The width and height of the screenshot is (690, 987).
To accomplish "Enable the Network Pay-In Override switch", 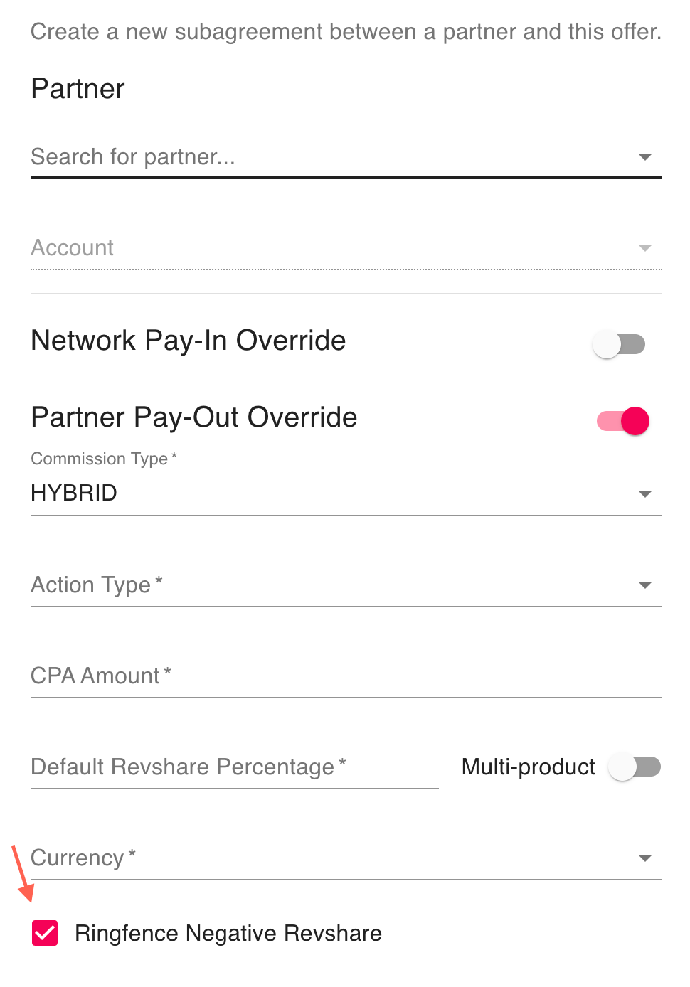I will click(x=619, y=345).
